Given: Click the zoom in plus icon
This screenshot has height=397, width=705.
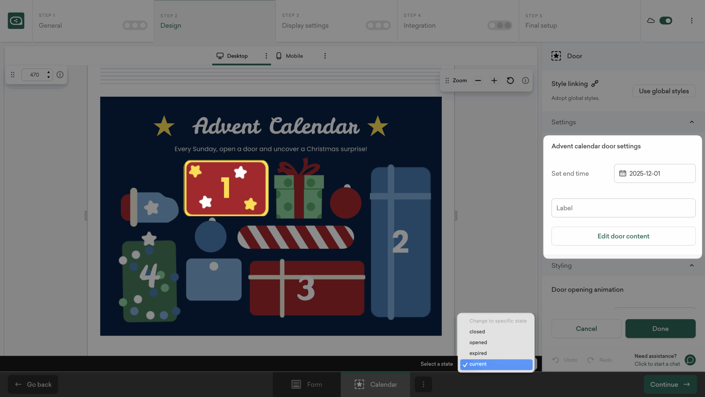Looking at the screenshot, I should tap(494, 80).
